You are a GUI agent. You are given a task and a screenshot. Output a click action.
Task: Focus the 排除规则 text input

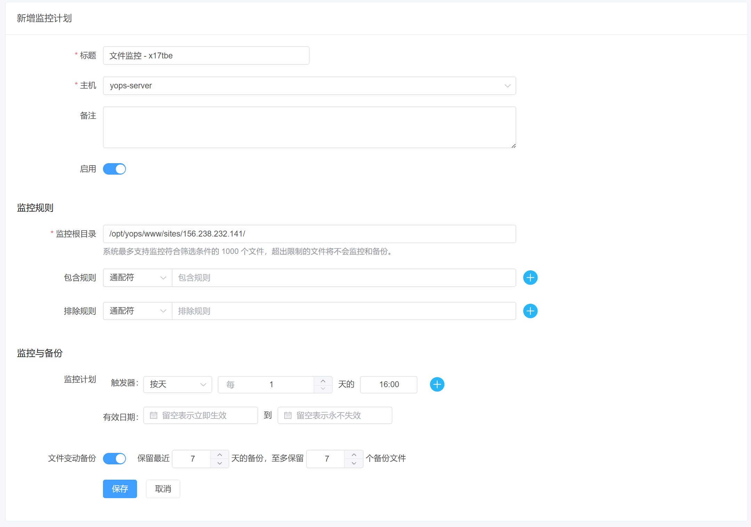[344, 311]
